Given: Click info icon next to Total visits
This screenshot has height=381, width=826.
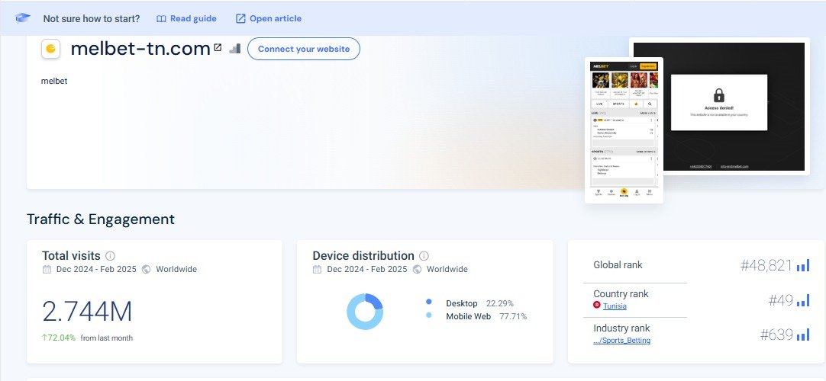Looking at the screenshot, I should (x=110, y=256).
